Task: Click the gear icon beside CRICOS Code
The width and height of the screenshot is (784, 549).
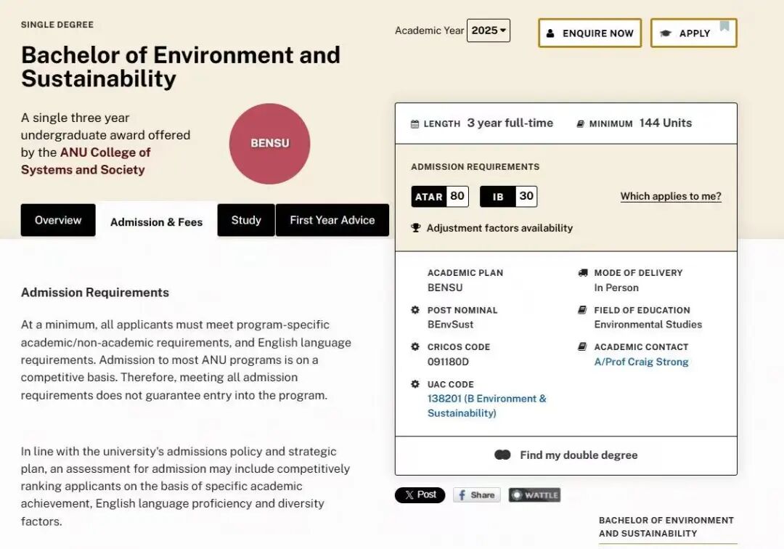Action: (x=415, y=347)
